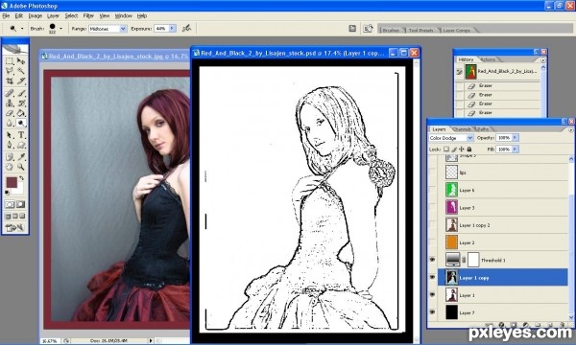Select the Clone Stamp tool
This screenshot has height=345, width=576.
click(10, 103)
